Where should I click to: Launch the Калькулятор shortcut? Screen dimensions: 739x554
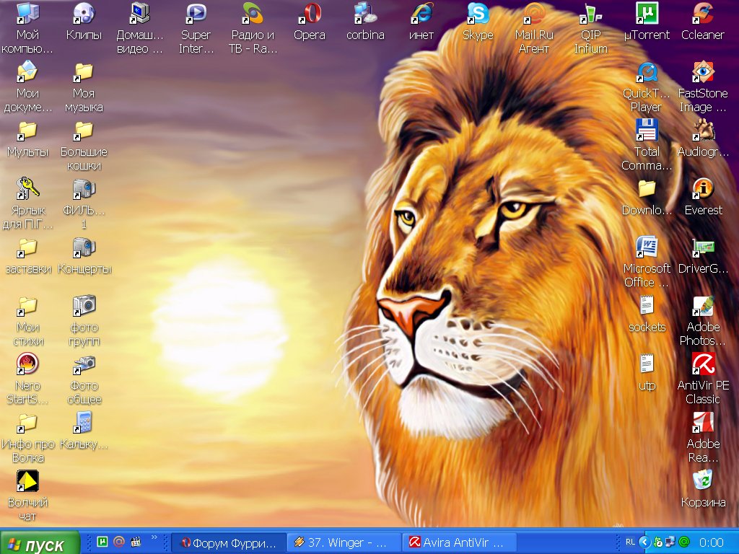(x=84, y=422)
